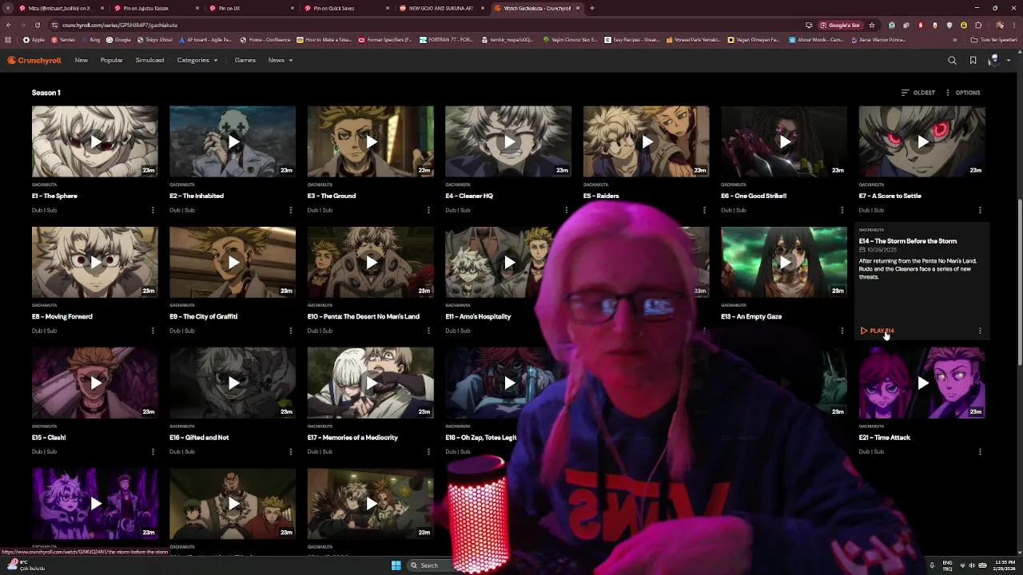Open the Crunchyroll search icon
This screenshot has height=575, width=1023.
point(952,60)
